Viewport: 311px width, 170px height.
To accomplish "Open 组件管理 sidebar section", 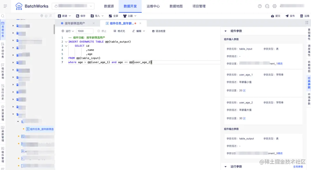I will [x=3, y=154].
